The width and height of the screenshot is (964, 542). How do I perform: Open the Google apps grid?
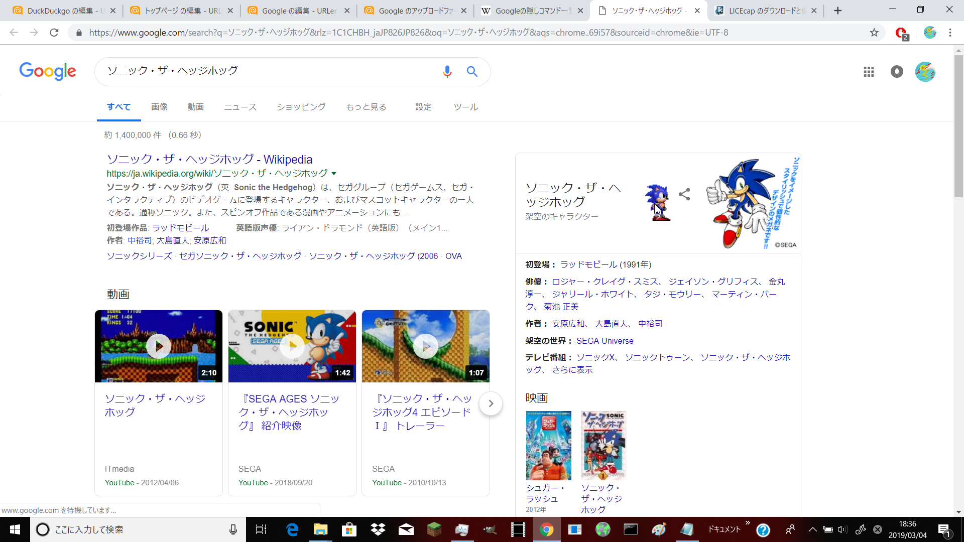[x=869, y=72]
